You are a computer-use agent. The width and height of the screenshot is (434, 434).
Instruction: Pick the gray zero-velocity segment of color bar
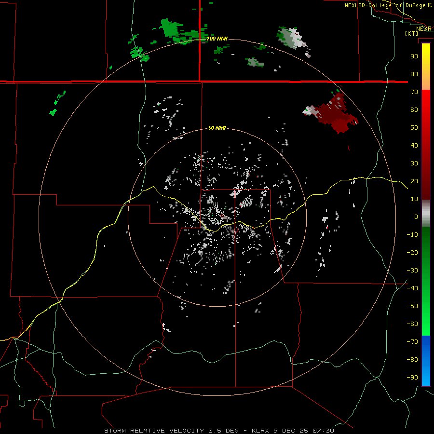tap(426, 214)
